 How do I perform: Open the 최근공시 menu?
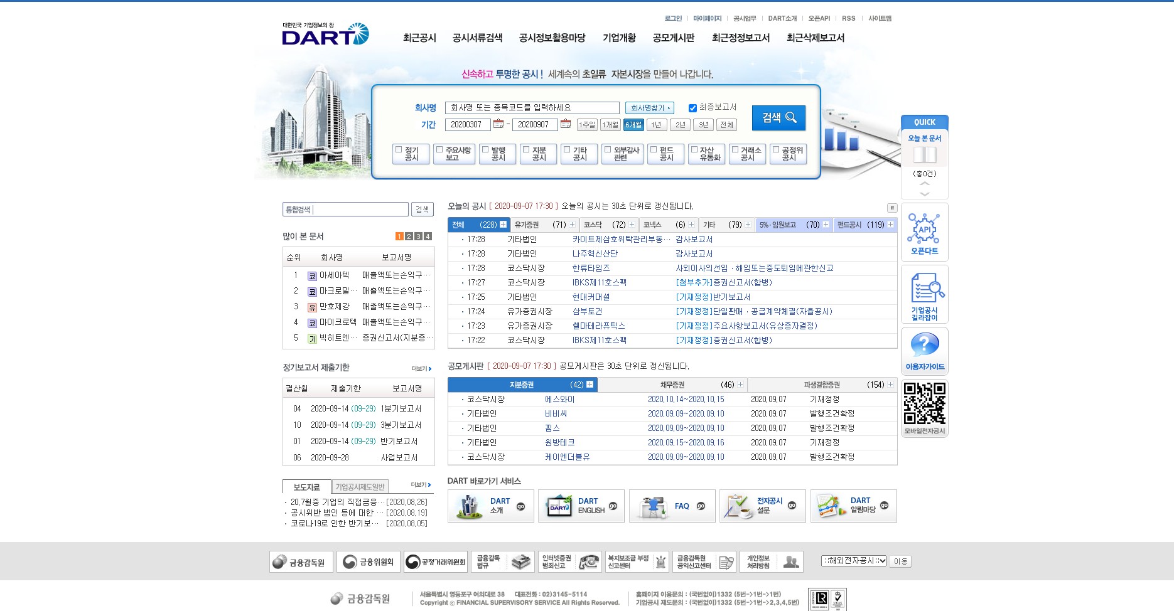tap(419, 38)
